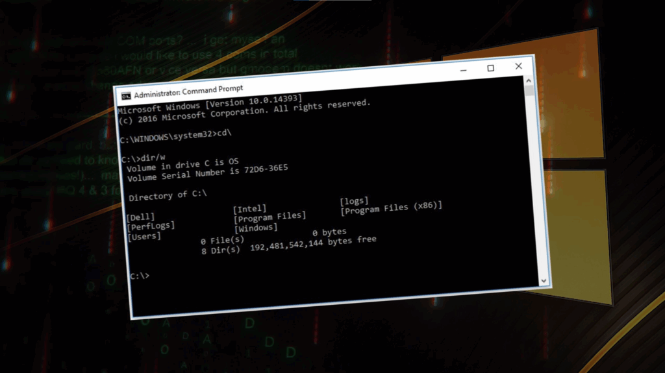
Task: Click the 'C:\>dir/w' command line
Action: click(x=144, y=158)
